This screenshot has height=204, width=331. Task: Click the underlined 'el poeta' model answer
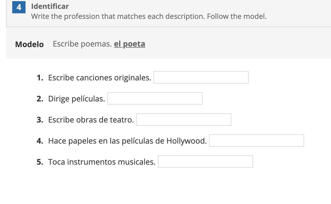coord(129,44)
